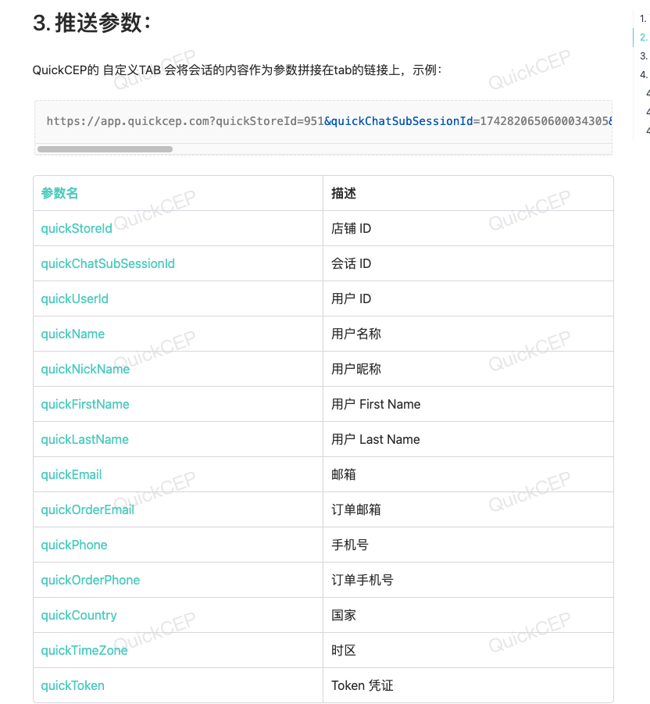Click the quickLastName parameter link
Image resolution: width=650 pixels, height=704 pixels.
(85, 439)
